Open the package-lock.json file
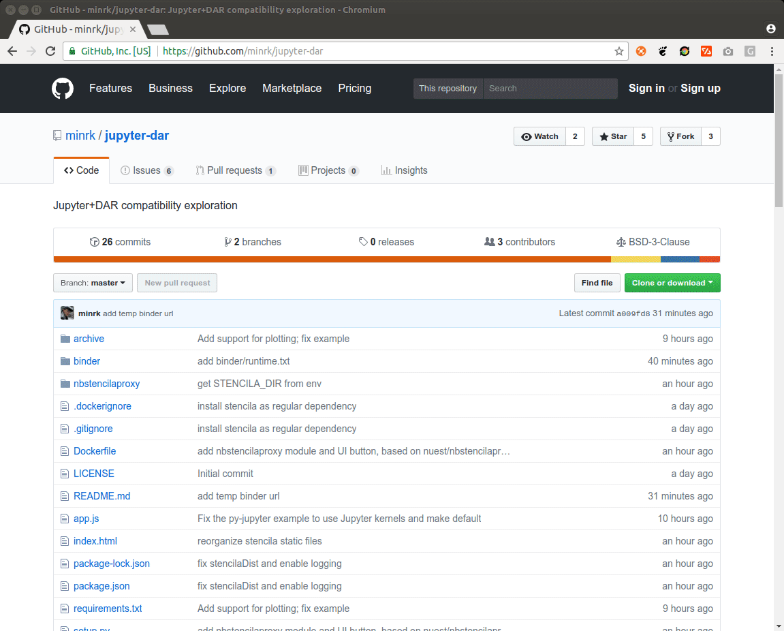Viewport: 784px width, 631px height. click(x=112, y=564)
